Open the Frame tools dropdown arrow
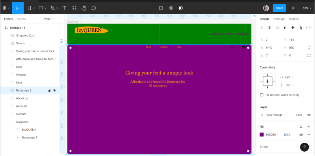The height and width of the screenshot is (156, 315). pyautogui.click(x=33, y=8)
